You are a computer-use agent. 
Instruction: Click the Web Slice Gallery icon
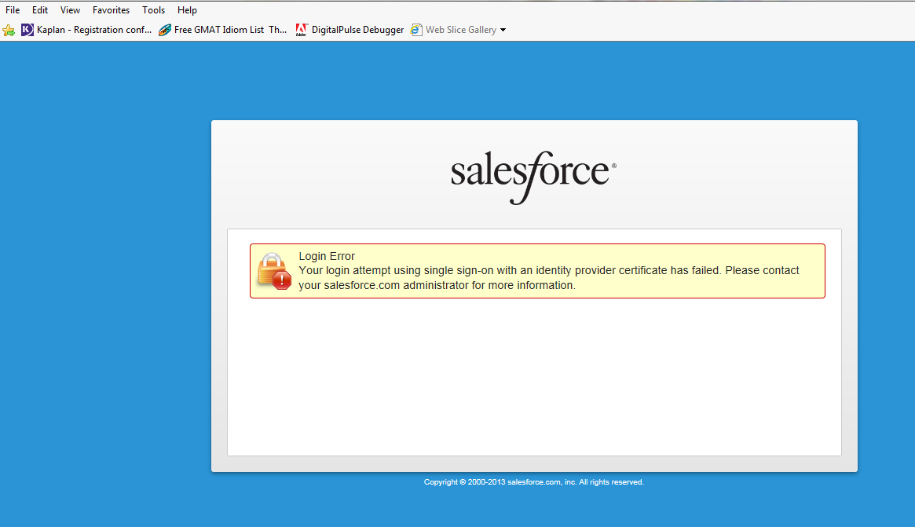click(x=416, y=30)
